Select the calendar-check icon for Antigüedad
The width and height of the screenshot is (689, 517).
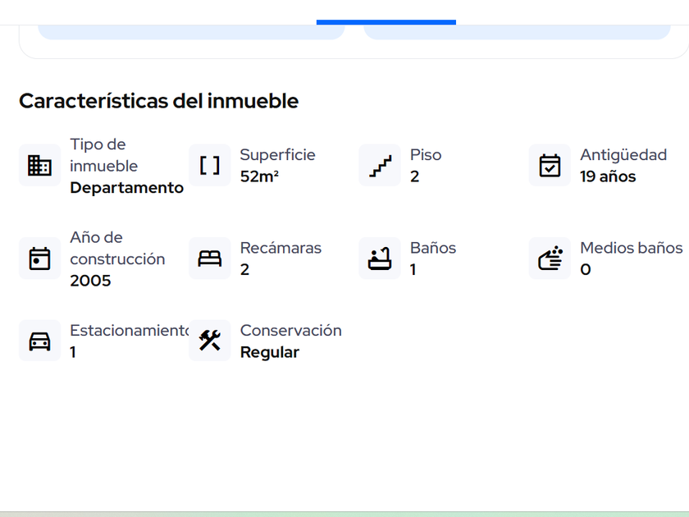[x=550, y=166]
